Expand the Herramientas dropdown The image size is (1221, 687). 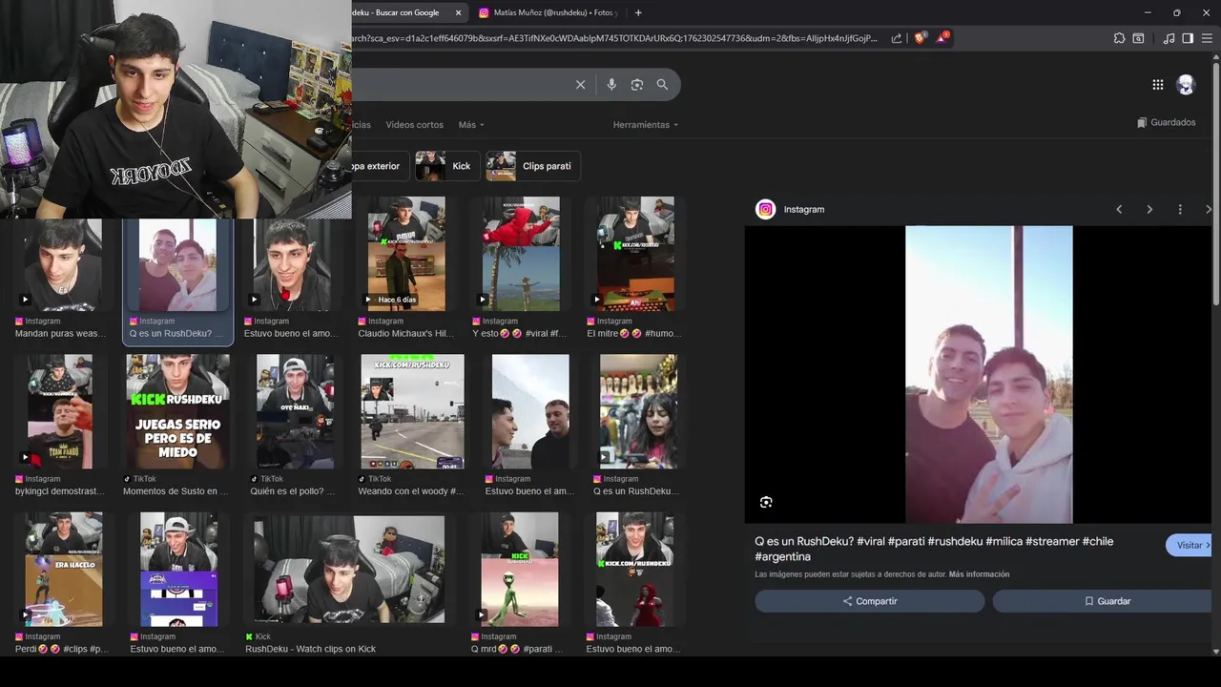[x=646, y=125]
